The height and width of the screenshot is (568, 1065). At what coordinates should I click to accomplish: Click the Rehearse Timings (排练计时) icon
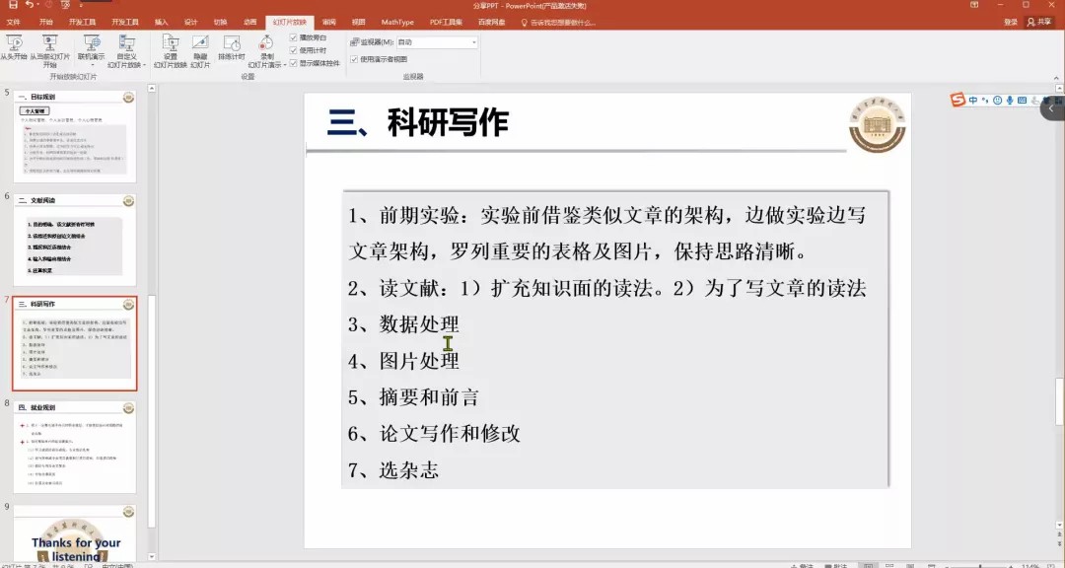point(232,45)
